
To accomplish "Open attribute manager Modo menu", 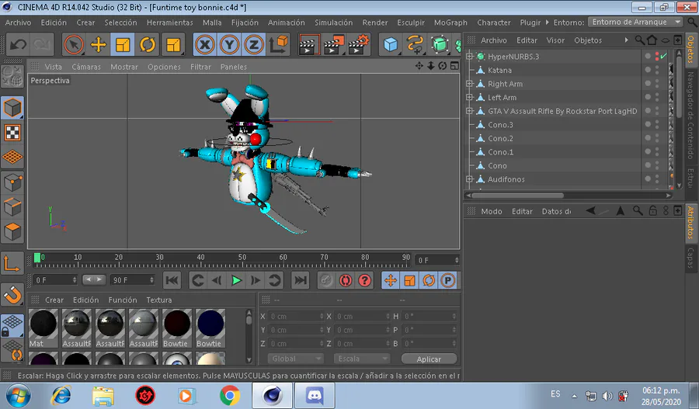I will coord(492,211).
